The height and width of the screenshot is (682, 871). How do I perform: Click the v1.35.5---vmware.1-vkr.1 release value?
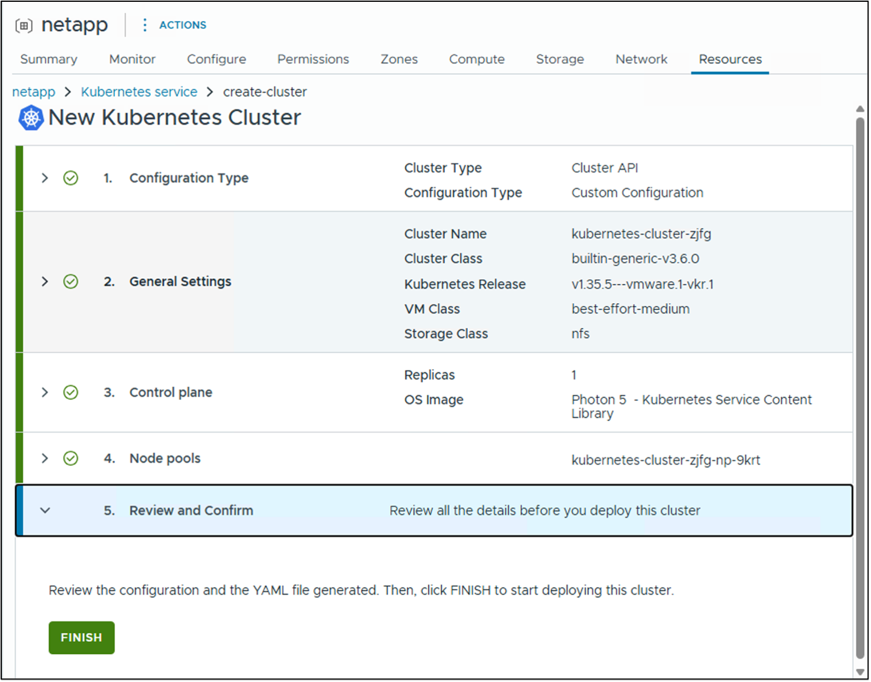643,284
